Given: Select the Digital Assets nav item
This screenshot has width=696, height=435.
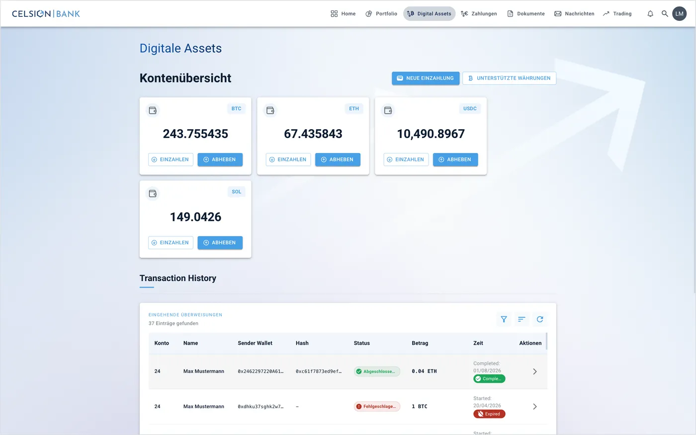Looking at the screenshot, I should point(429,13).
